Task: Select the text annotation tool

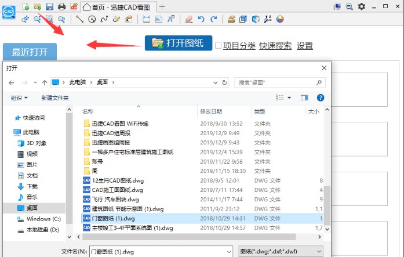Action: 171,19
